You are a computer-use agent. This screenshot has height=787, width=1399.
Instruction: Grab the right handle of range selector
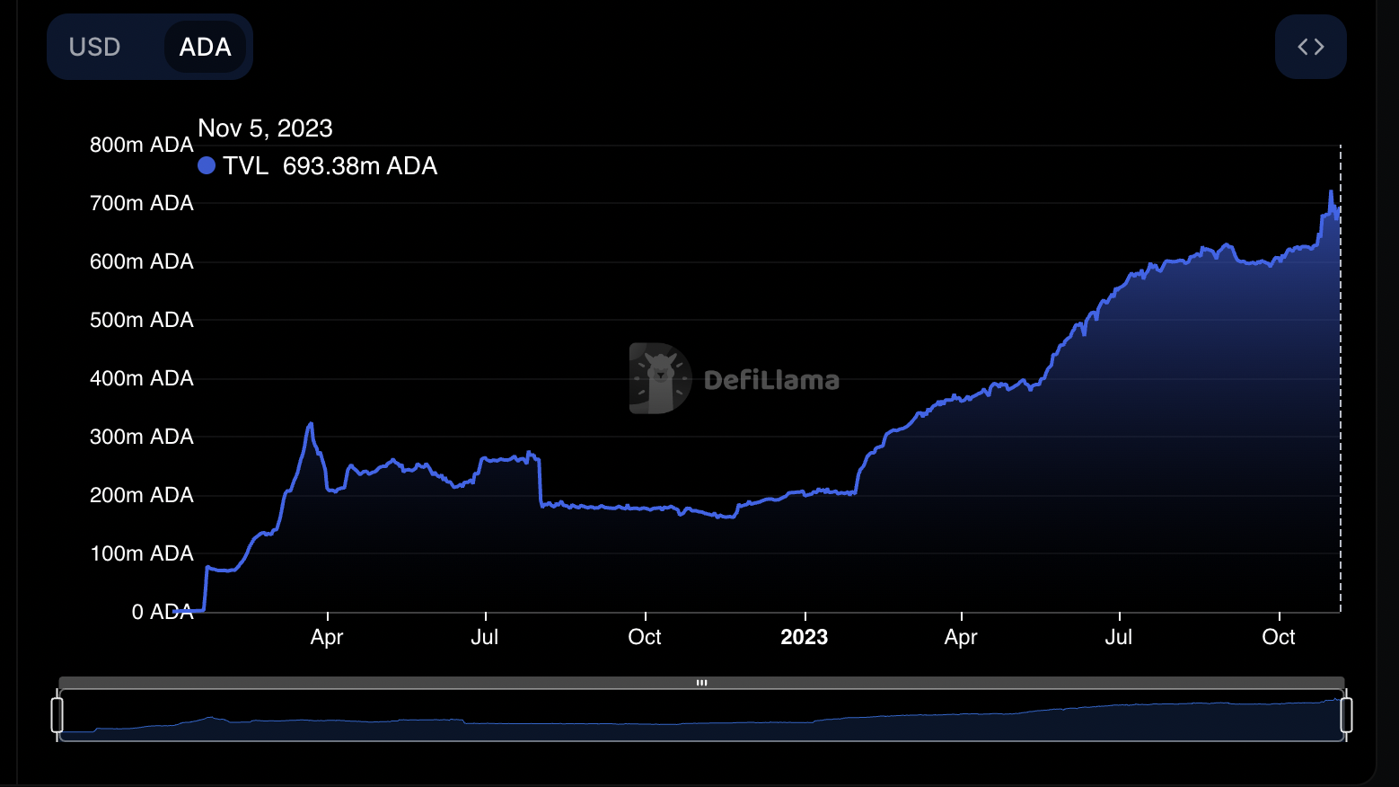click(x=1346, y=715)
